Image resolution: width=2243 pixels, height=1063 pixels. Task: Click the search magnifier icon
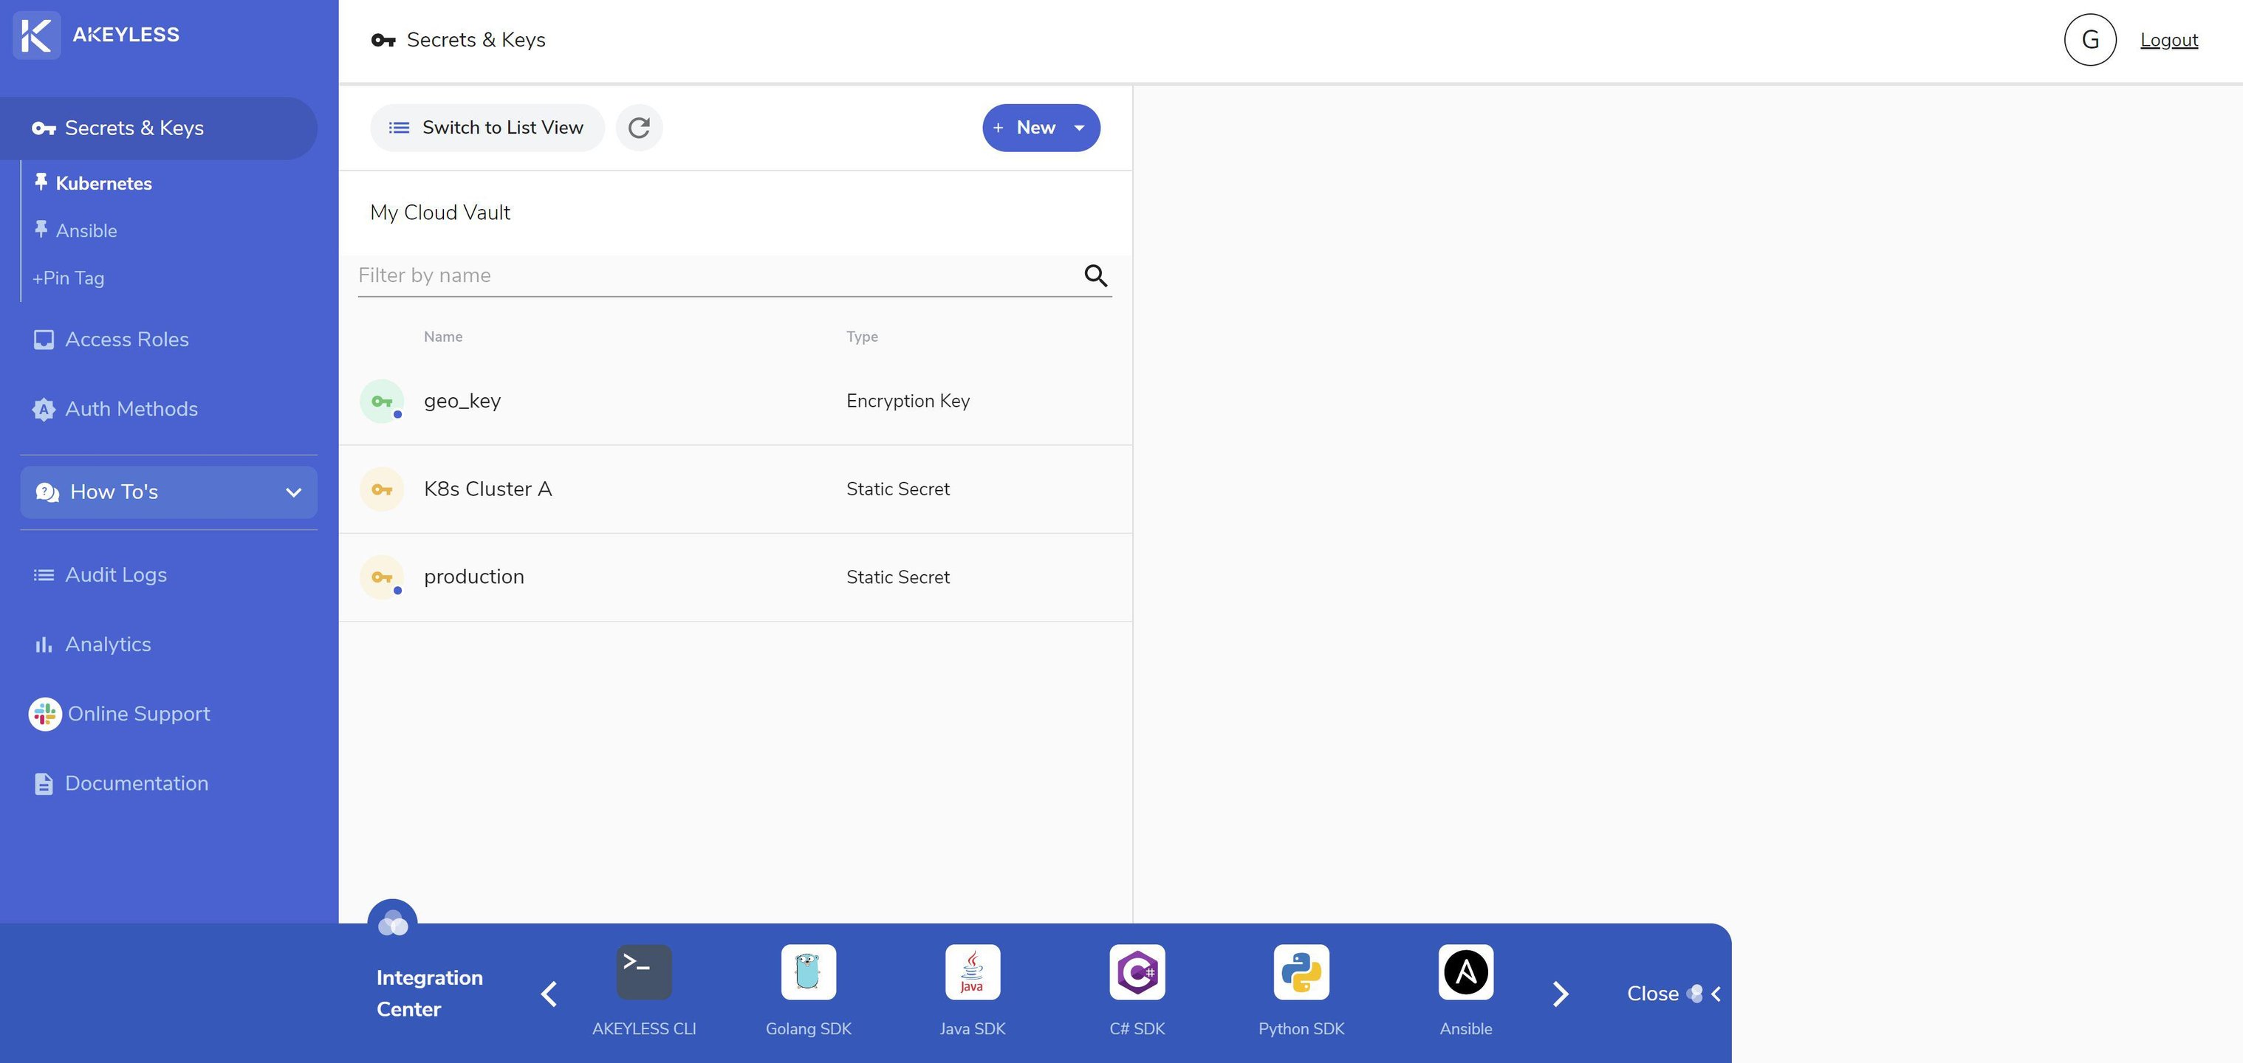1095,276
